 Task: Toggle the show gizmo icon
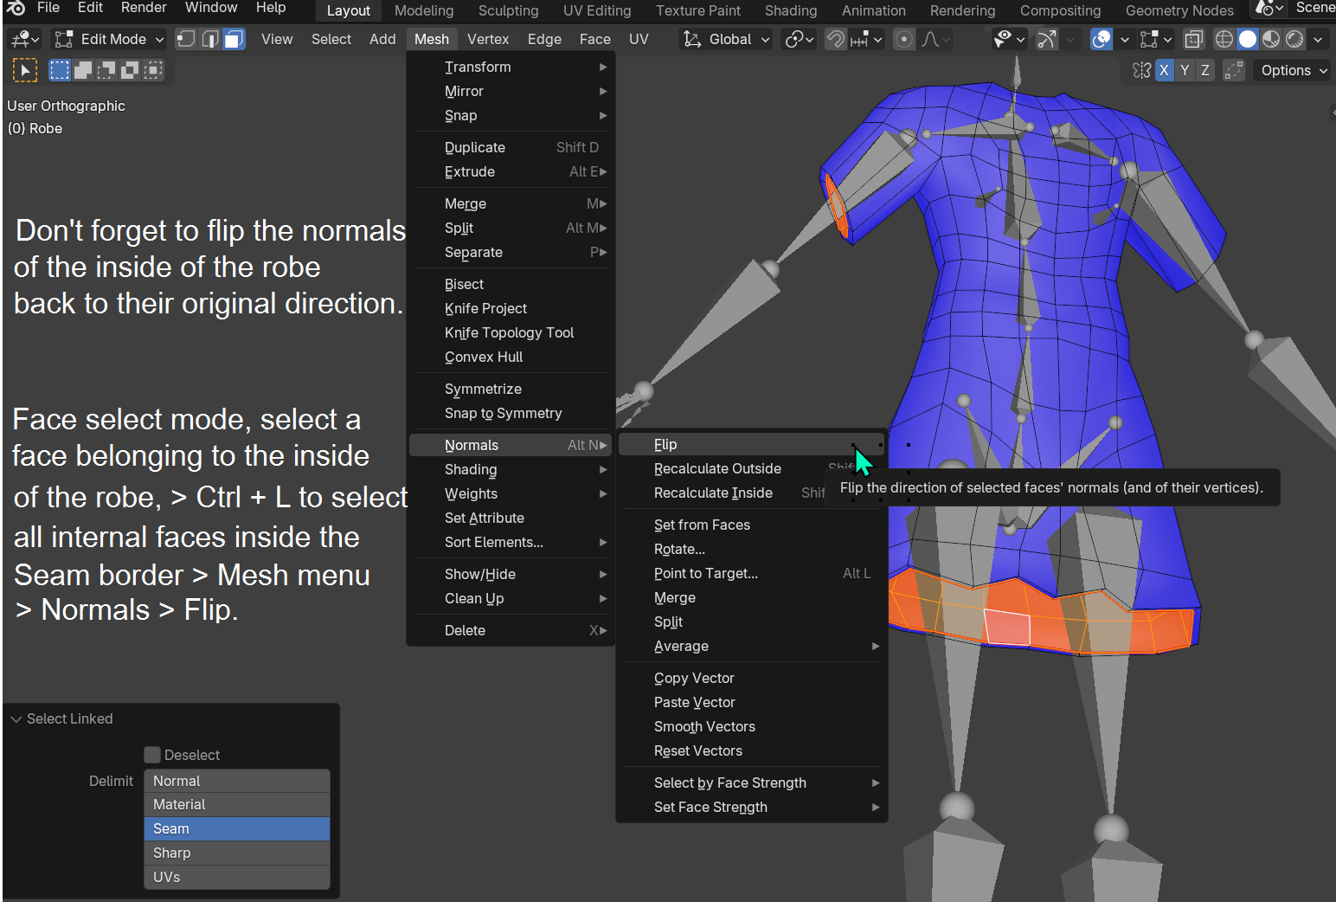click(1046, 39)
